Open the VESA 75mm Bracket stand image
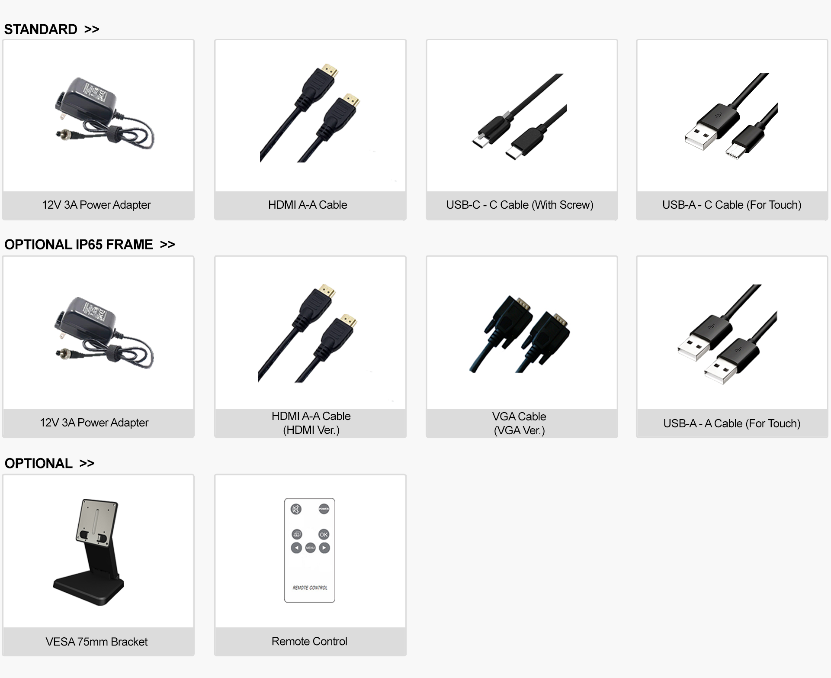The width and height of the screenshot is (831, 678). (x=89, y=552)
